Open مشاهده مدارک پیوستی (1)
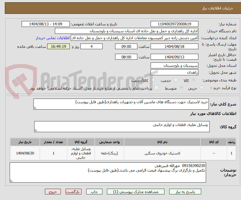Screen dimensions: 241x200 136,192
